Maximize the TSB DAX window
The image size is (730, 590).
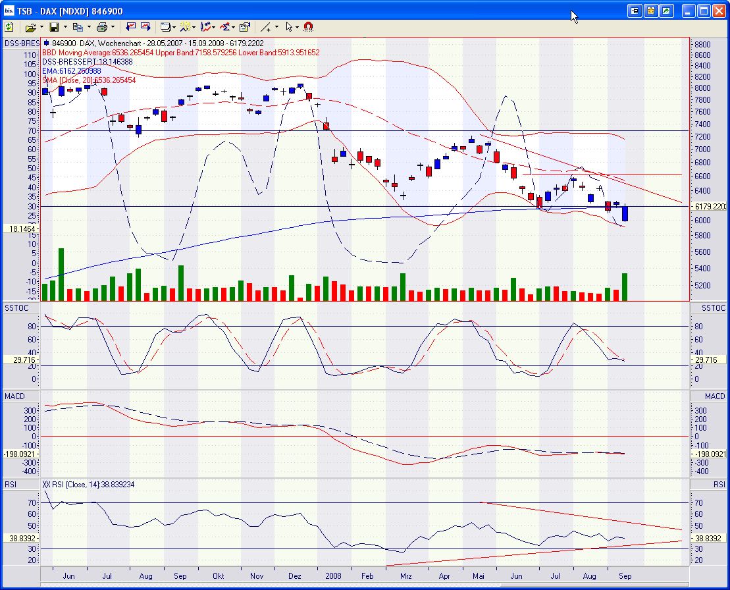coord(704,11)
